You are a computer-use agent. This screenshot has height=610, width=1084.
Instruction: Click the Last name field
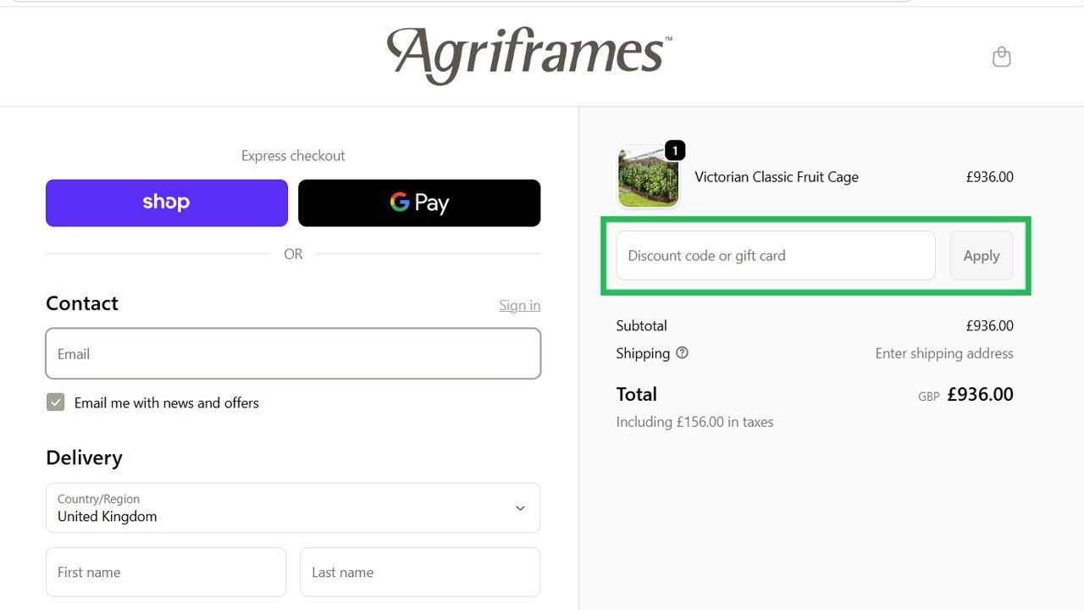(420, 572)
